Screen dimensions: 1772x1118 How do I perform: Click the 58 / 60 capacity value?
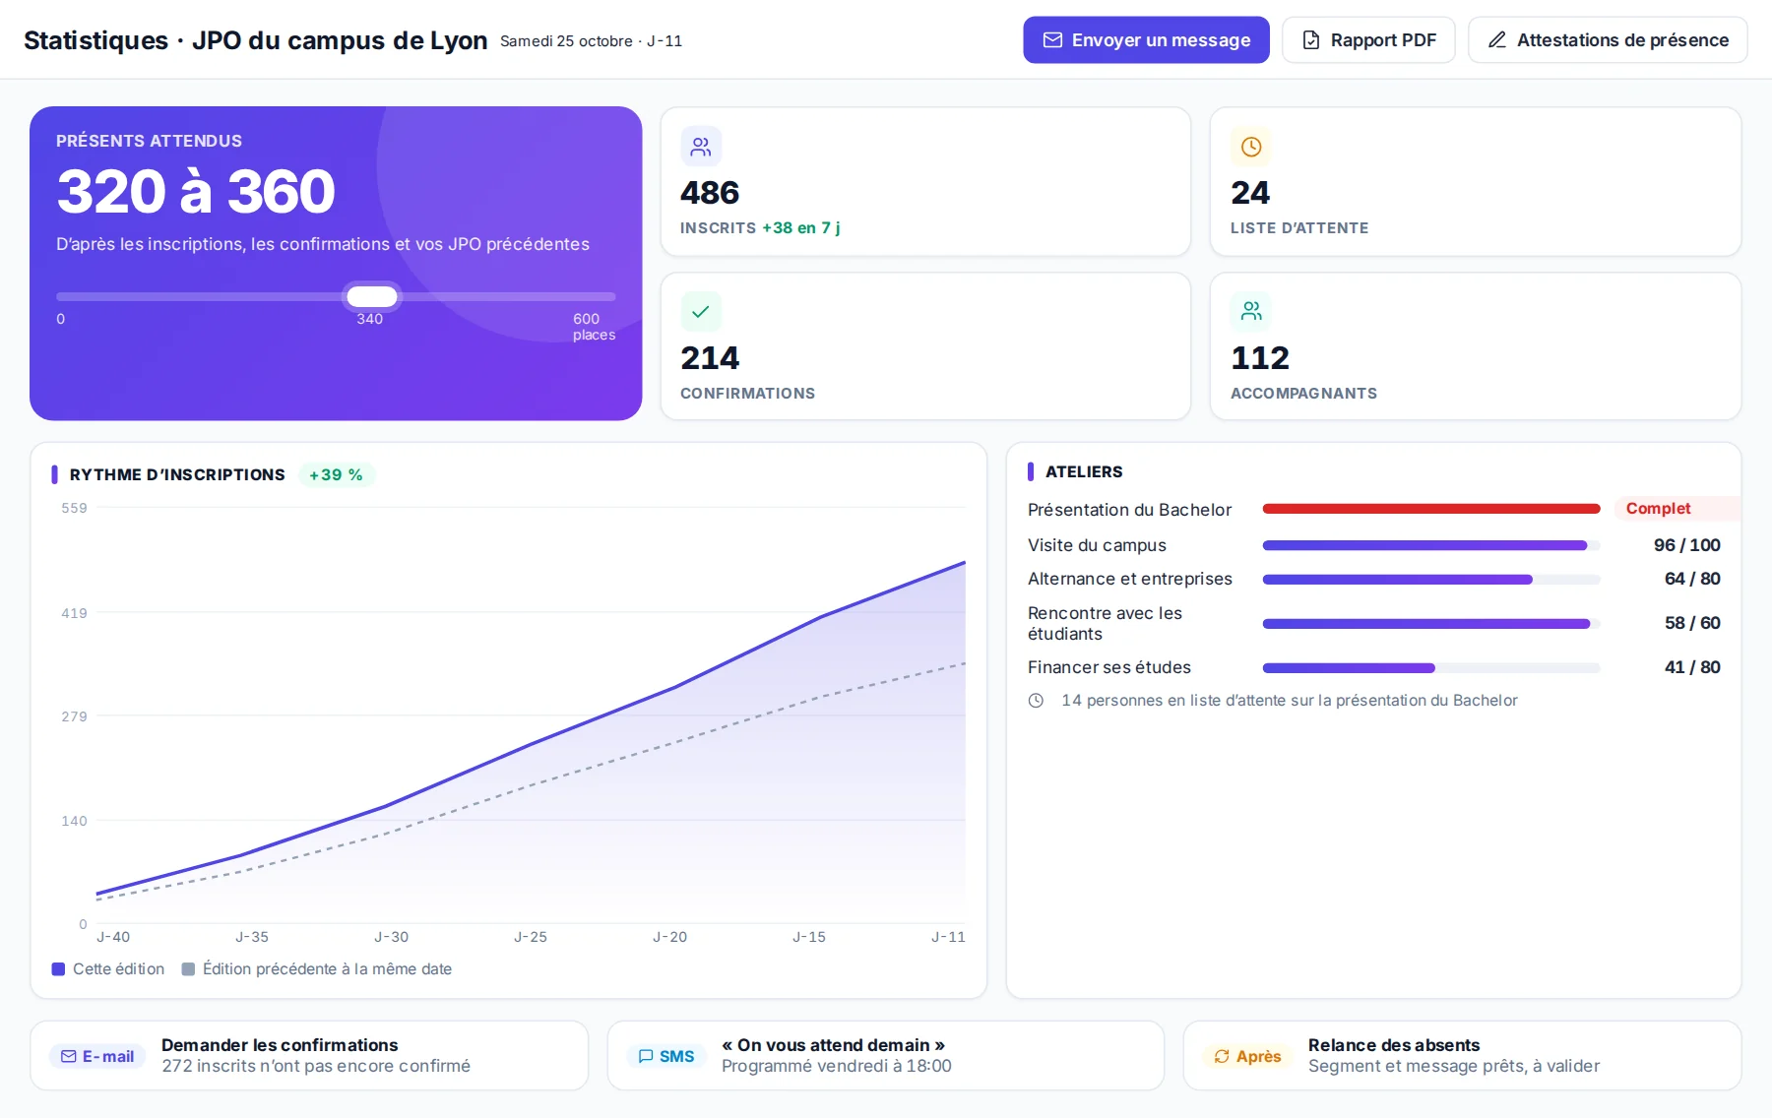coord(1692,623)
